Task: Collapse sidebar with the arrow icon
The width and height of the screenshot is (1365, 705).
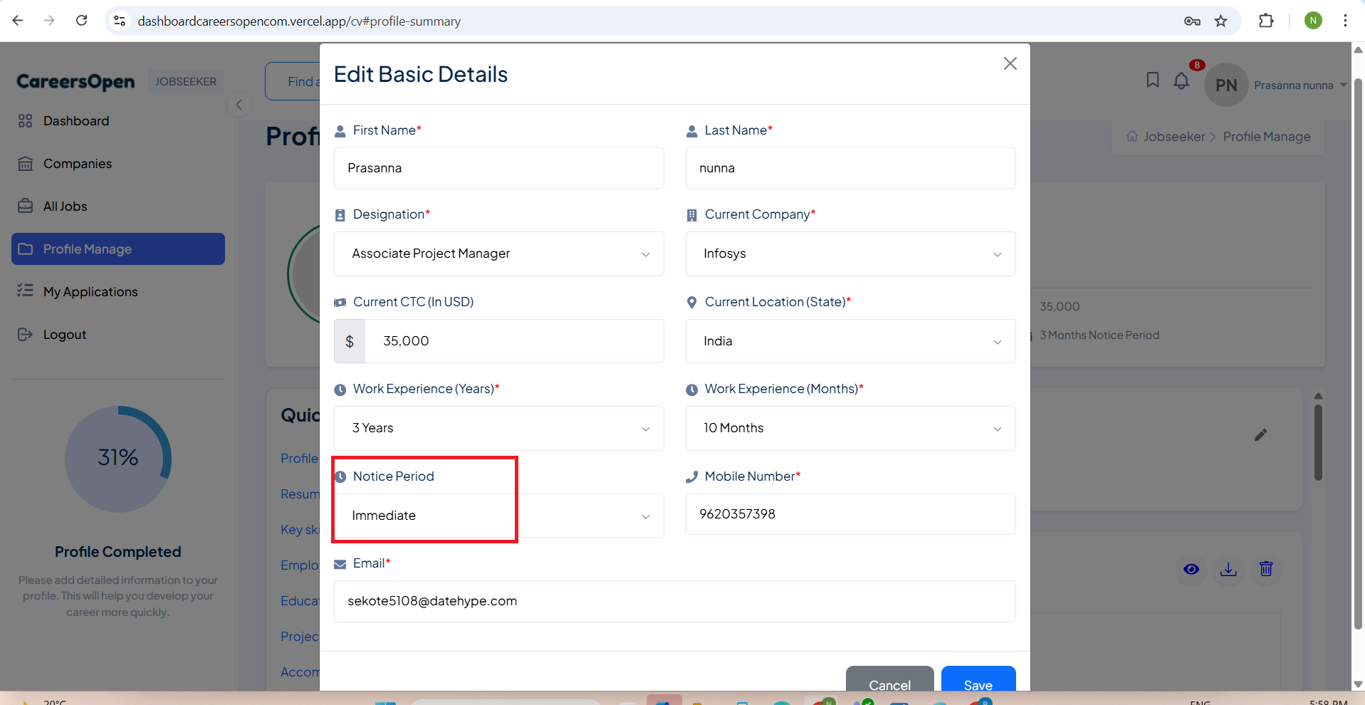Action: (x=239, y=105)
